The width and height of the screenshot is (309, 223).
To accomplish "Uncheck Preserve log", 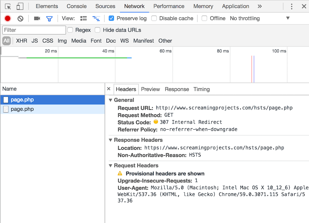I will 111,18.
